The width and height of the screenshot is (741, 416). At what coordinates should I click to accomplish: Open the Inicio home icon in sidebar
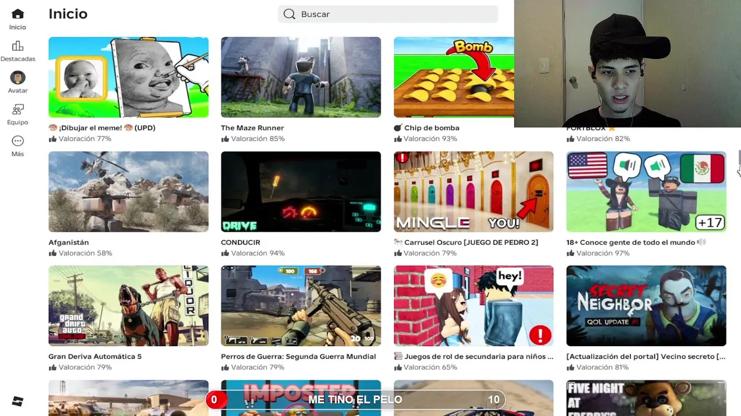click(x=17, y=14)
